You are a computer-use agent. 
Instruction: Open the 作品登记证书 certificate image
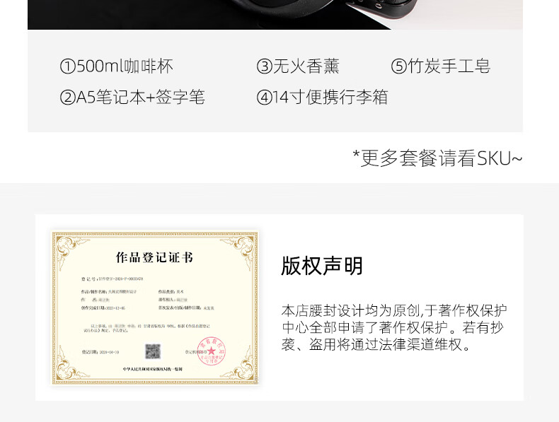(155, 307)
